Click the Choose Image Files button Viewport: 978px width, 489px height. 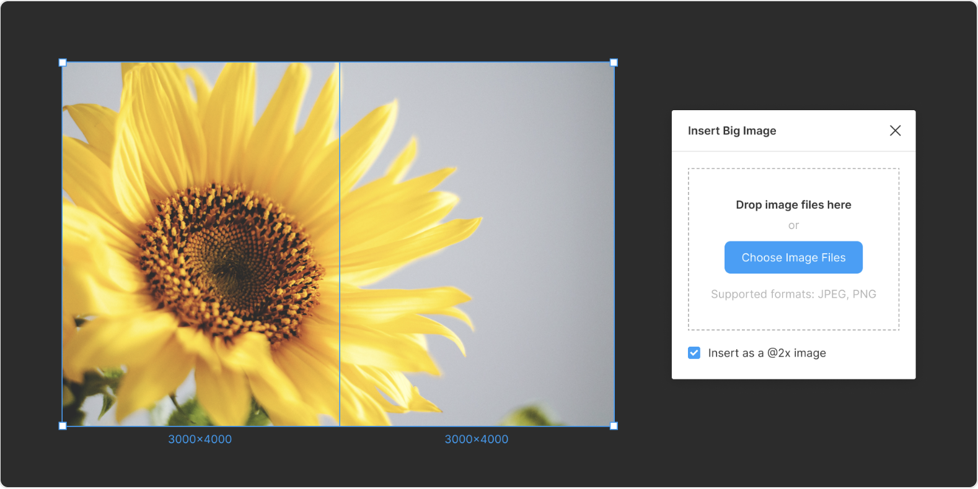coord(793,257)
